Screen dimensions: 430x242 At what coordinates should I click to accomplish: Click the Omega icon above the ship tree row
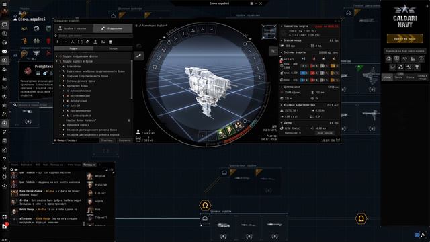click(x=205, y=205)
